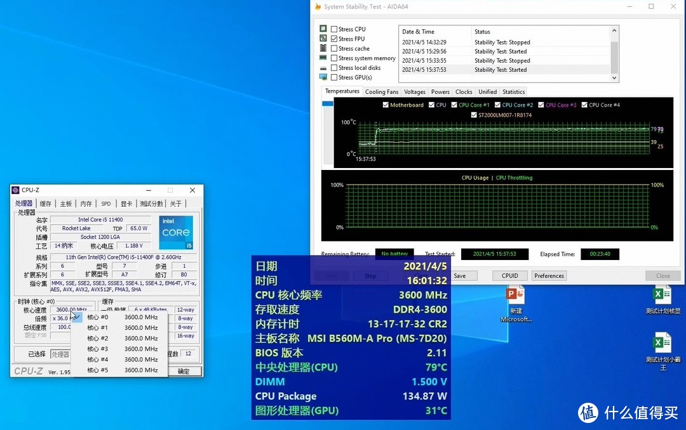Toggle the CPU Core #4 checkbox
Image resolution: width=686 pixels, height=430 pixels.
[584, 105]
